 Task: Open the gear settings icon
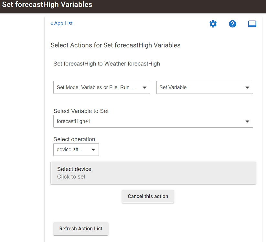[213, 24]
